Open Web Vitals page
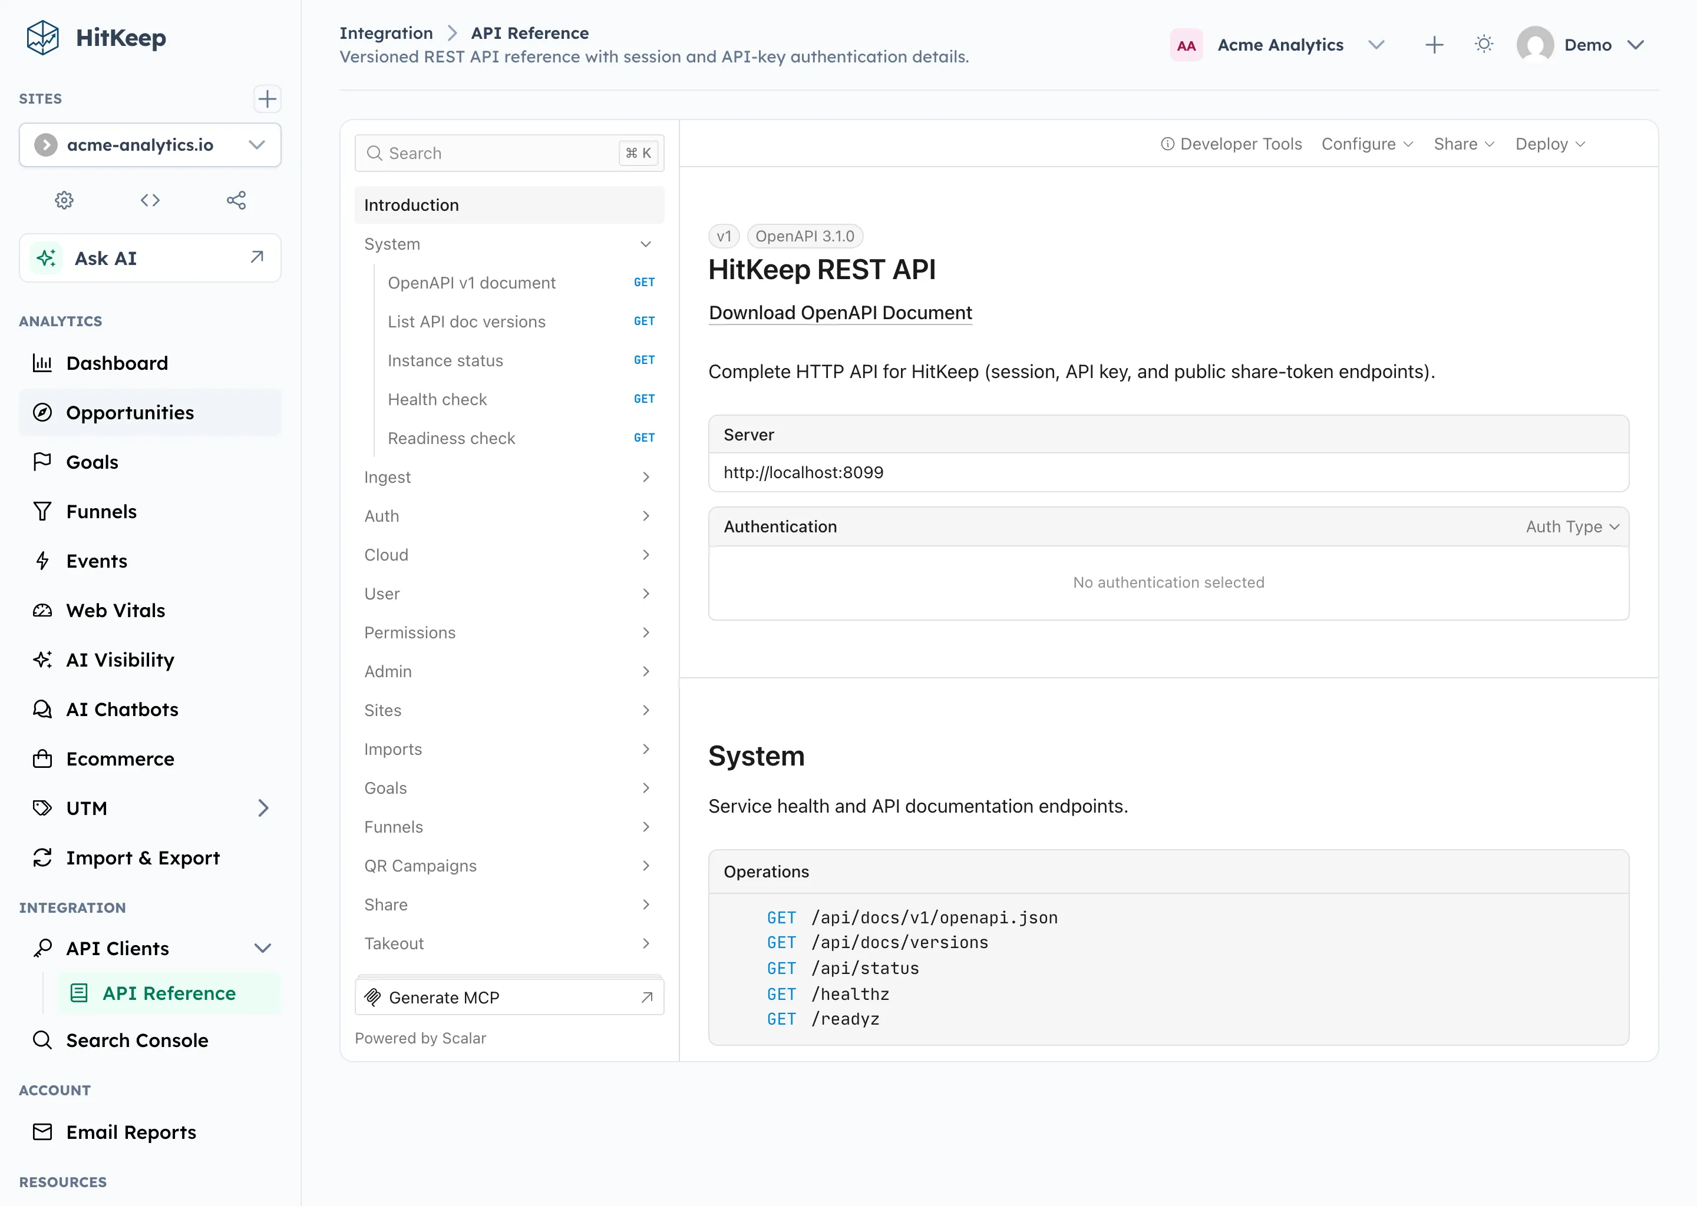This screenshot has height=1206, width=1697. (x=150, y=611)
